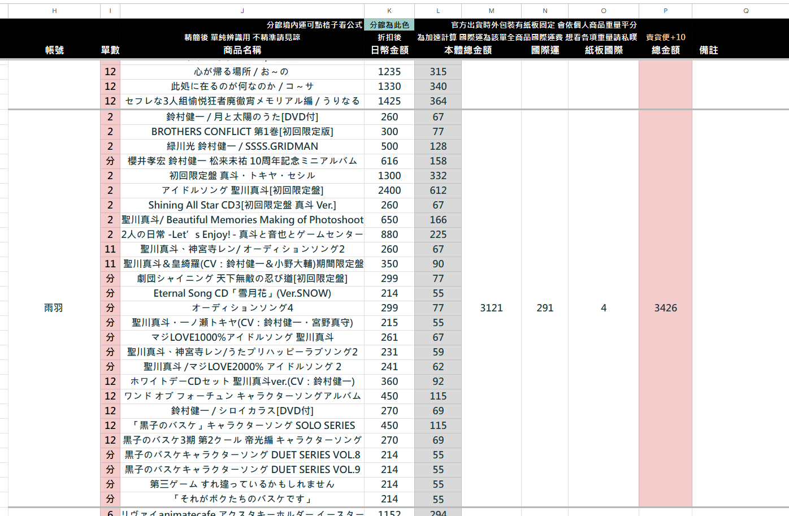
Task: Select アイドルソング 聖川真斗[初回限定盤] cell
Action: tap(242, 190)
